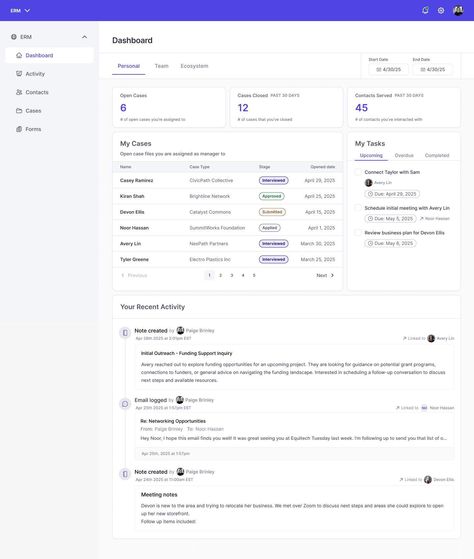Collapse the ERM sidebar section
Viewport: 474px width, 559px height.
click(x=85, y=37)
